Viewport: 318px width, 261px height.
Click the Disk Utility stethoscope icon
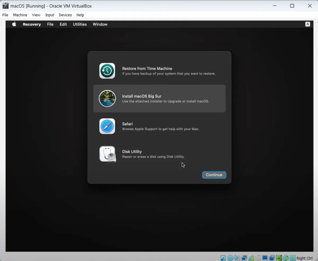[108, 154]
